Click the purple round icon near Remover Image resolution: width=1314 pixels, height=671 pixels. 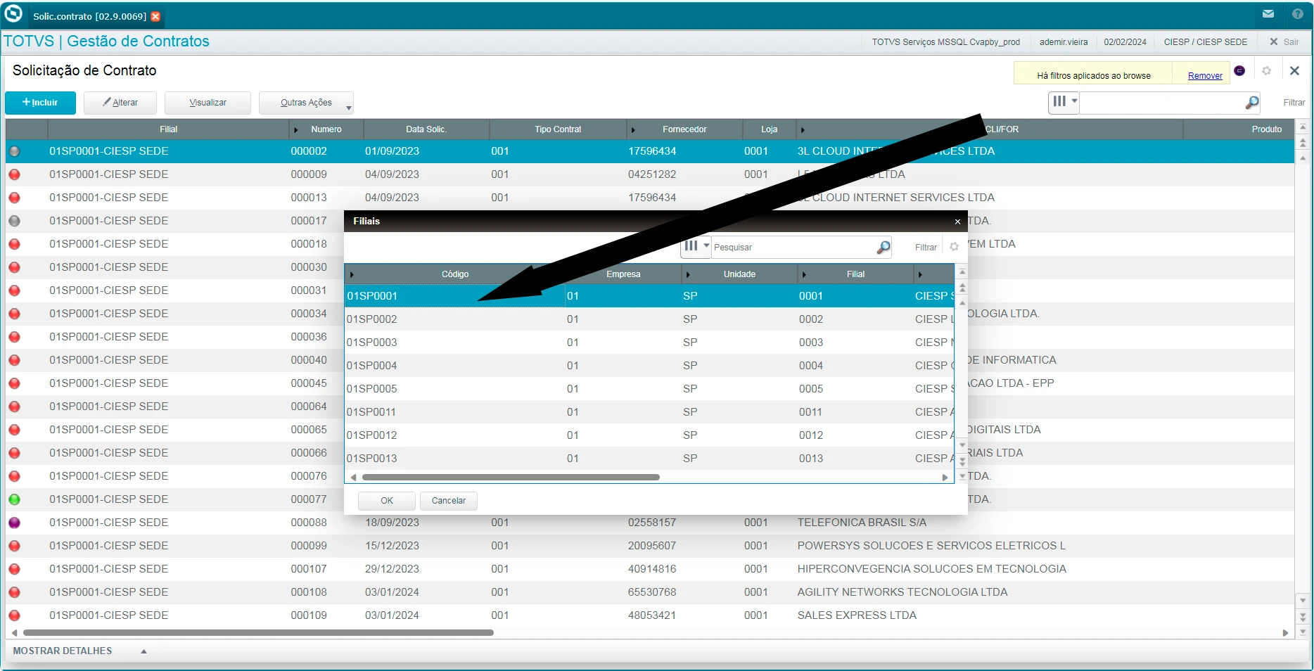1239,71
